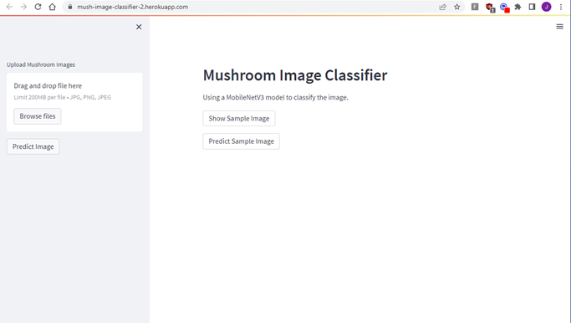This screenshot has width=571, height=323.
Task: Reload the page
Action: (x=38, y=7)
